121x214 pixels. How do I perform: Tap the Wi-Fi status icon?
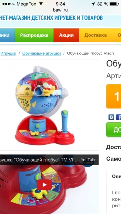[x=41, y=4]
